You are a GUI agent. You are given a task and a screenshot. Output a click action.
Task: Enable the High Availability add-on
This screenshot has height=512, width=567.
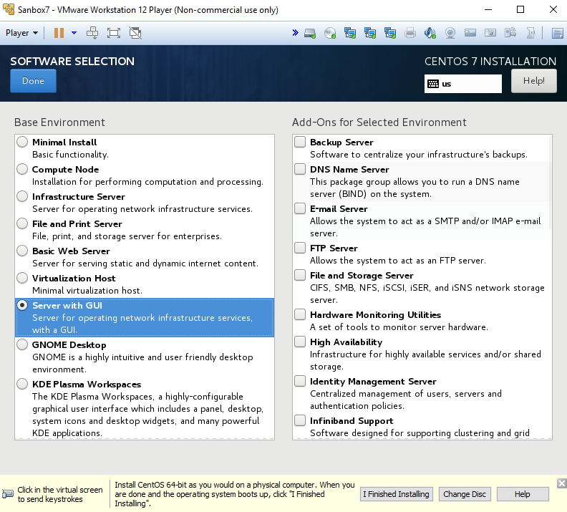pyautogui.click(x=300, y=342)
